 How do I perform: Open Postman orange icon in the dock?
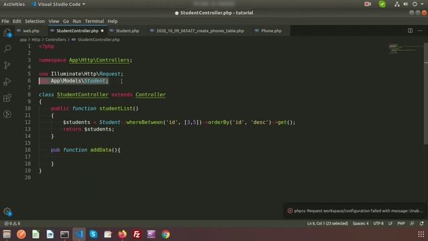(x=21, y=234)
